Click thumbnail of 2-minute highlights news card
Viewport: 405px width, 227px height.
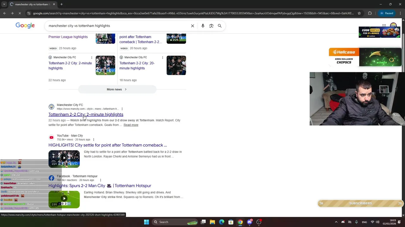[x=105, y=65]
